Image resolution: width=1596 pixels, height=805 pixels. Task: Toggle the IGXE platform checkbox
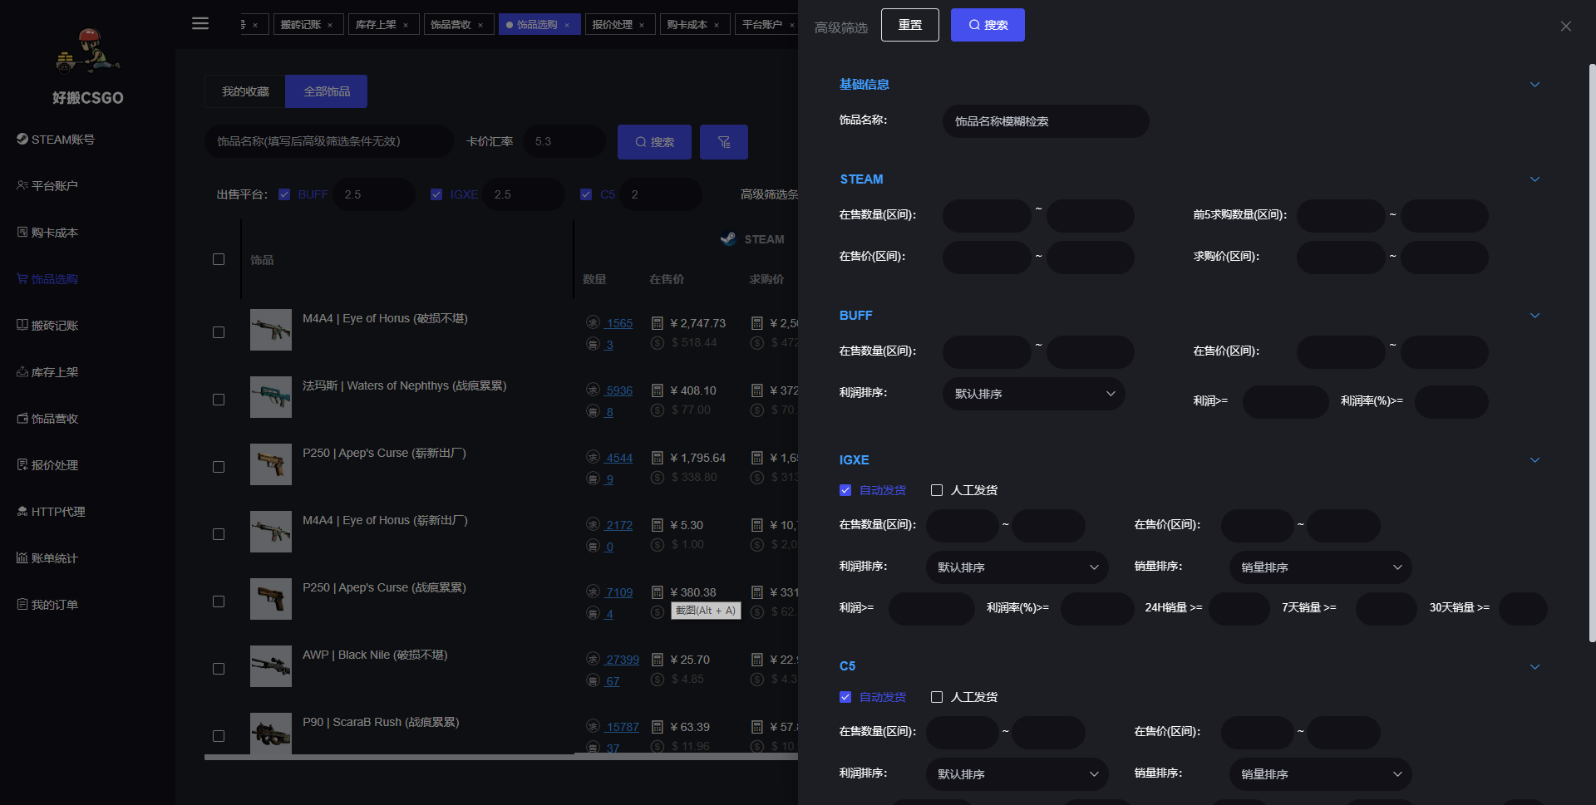point(436,194)
